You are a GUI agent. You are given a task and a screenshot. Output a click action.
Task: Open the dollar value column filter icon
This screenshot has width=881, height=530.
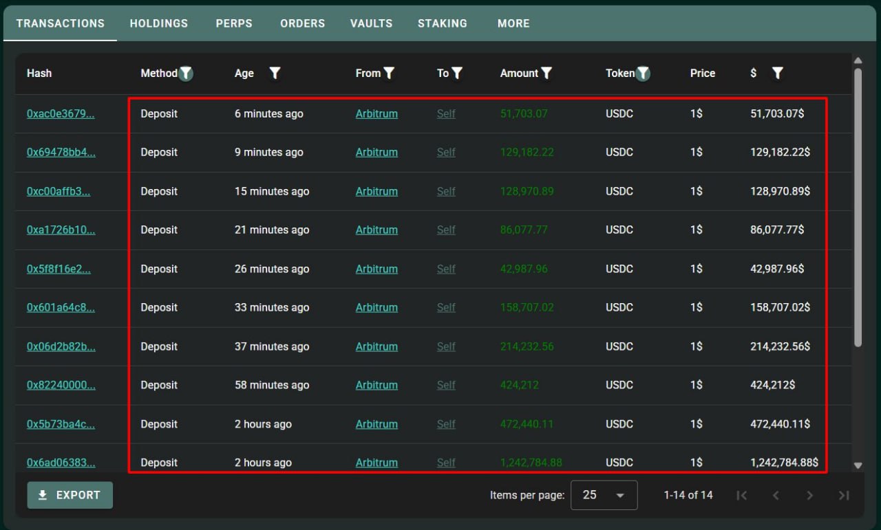pos(777,74)
